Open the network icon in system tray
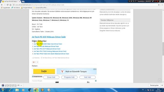 pos(151,90)
